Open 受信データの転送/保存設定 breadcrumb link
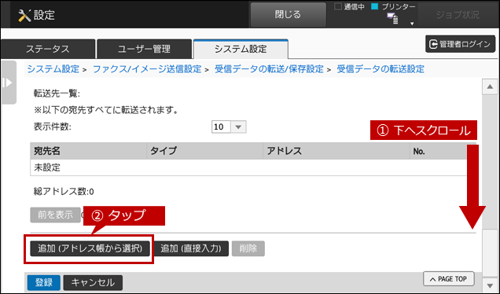500x294 pixels. click(x=269, y=69)
